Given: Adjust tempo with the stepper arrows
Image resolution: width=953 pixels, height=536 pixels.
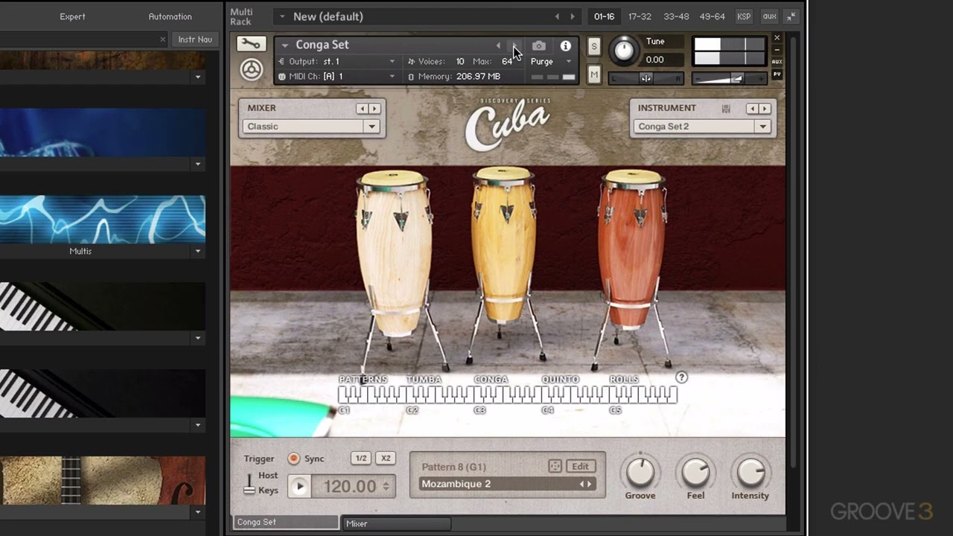Looking at the screenshot, I should point(386,487).
